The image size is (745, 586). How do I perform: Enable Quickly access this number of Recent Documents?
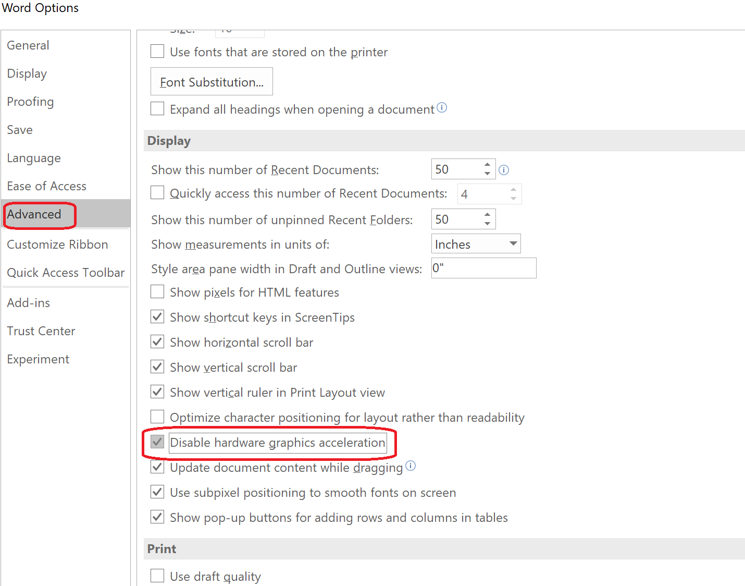pos(157,192)
